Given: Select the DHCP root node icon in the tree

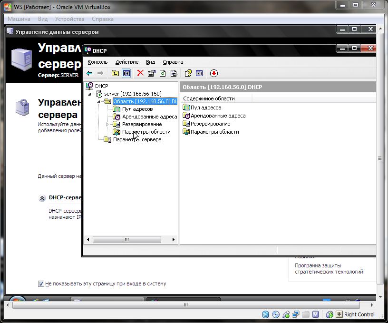Looking at the screenshot, I should (89, 86).
